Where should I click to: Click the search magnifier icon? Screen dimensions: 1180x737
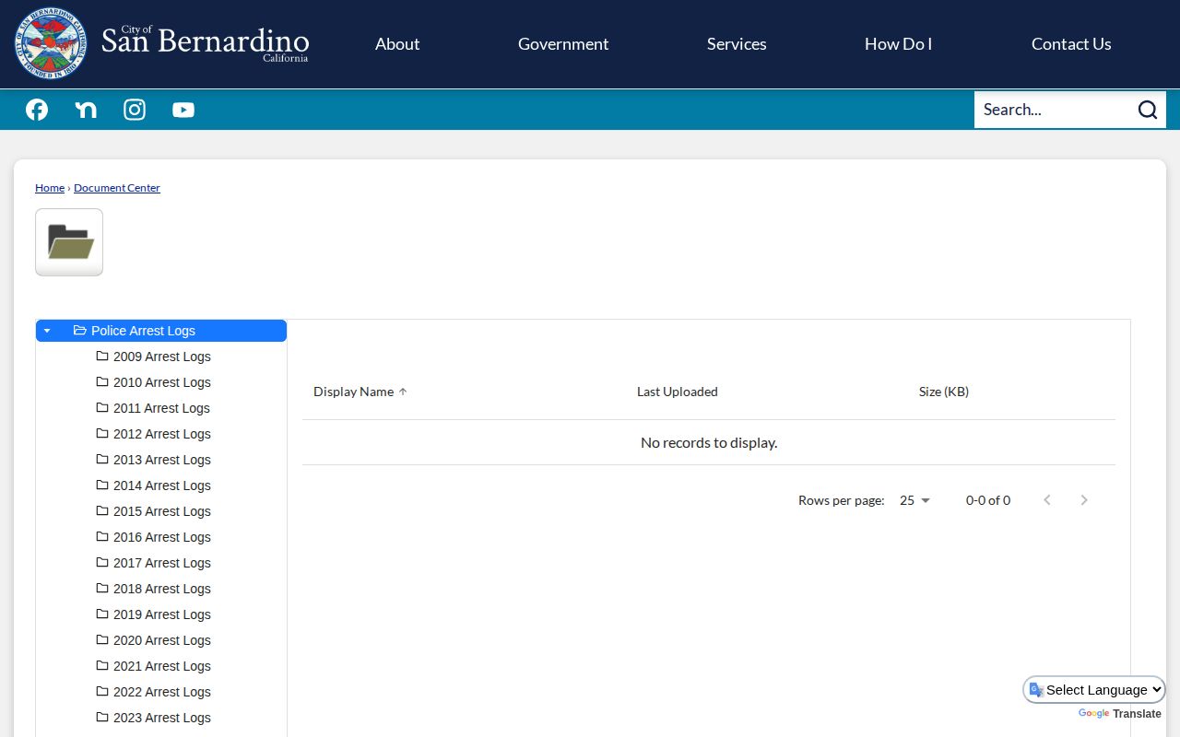click(1147, 110)
